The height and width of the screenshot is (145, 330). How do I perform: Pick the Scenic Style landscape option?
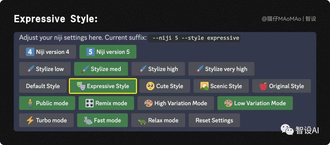[221, 86]
